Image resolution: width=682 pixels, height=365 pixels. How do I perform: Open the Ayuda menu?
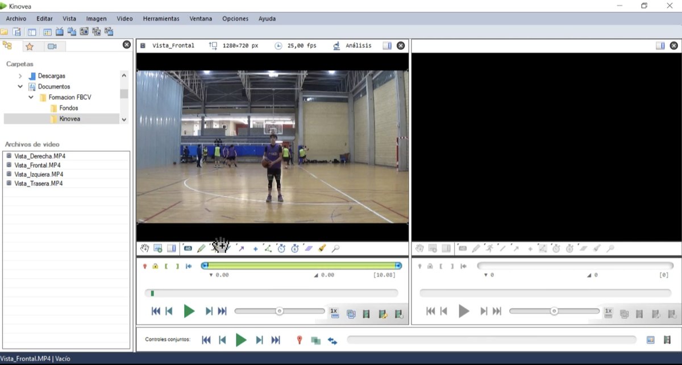(x=267, y=18)
